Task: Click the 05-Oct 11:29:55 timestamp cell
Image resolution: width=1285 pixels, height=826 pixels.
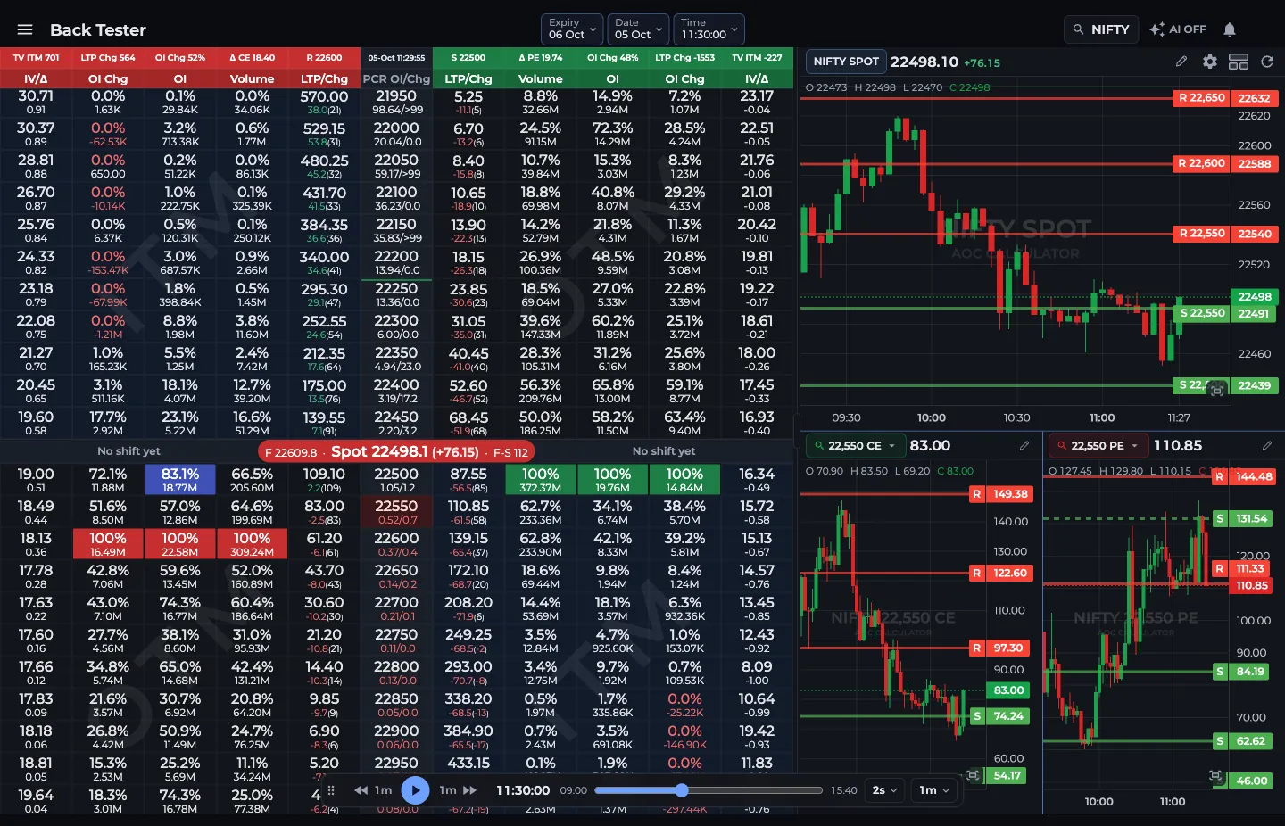Action: (x=396, y=58)
